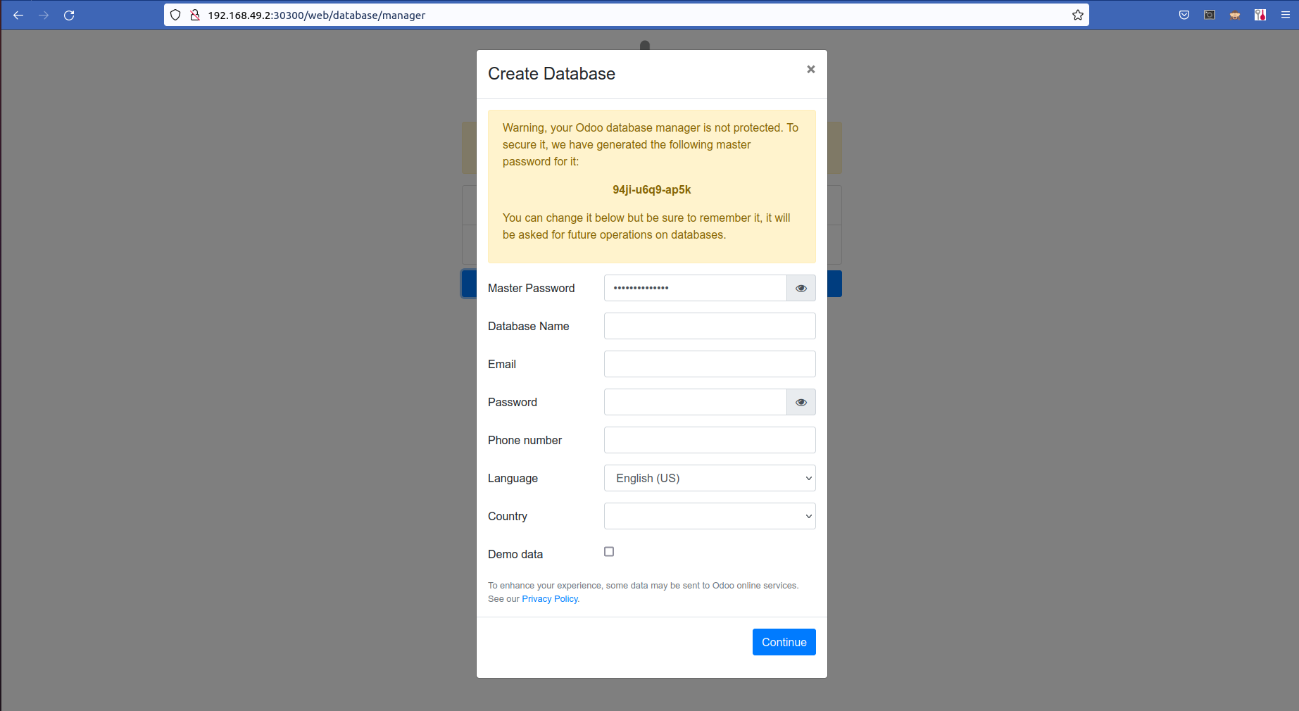Select the URL in the address bar
Viewport: 1299px width, 711px height.
click(316, 15)
